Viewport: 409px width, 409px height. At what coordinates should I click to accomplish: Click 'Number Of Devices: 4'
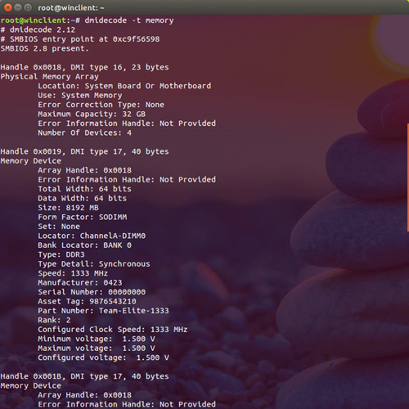[84, 133]
